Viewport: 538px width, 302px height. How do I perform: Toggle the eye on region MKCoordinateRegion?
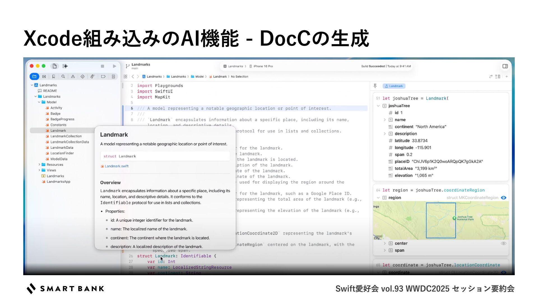click(x=504, y=198)
